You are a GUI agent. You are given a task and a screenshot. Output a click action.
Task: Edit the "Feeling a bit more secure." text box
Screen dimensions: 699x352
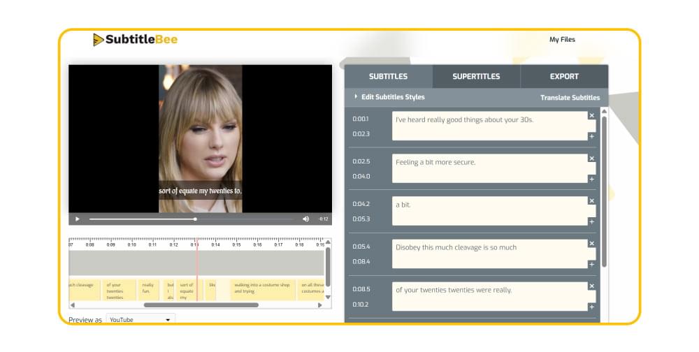pos(489,168)
